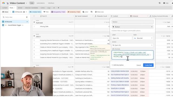Image resolution: width=173 pixels, height=97 pixels.
Task: Select the '12/26/2022 12:00pm' schedule cell
Action: 139,71
